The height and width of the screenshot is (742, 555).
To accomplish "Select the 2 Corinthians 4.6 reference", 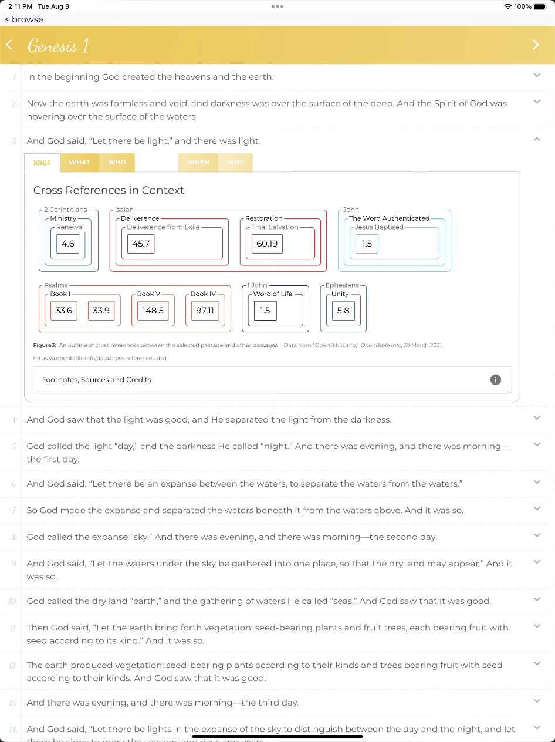I will pyautogui.click(x=68, y=244).
